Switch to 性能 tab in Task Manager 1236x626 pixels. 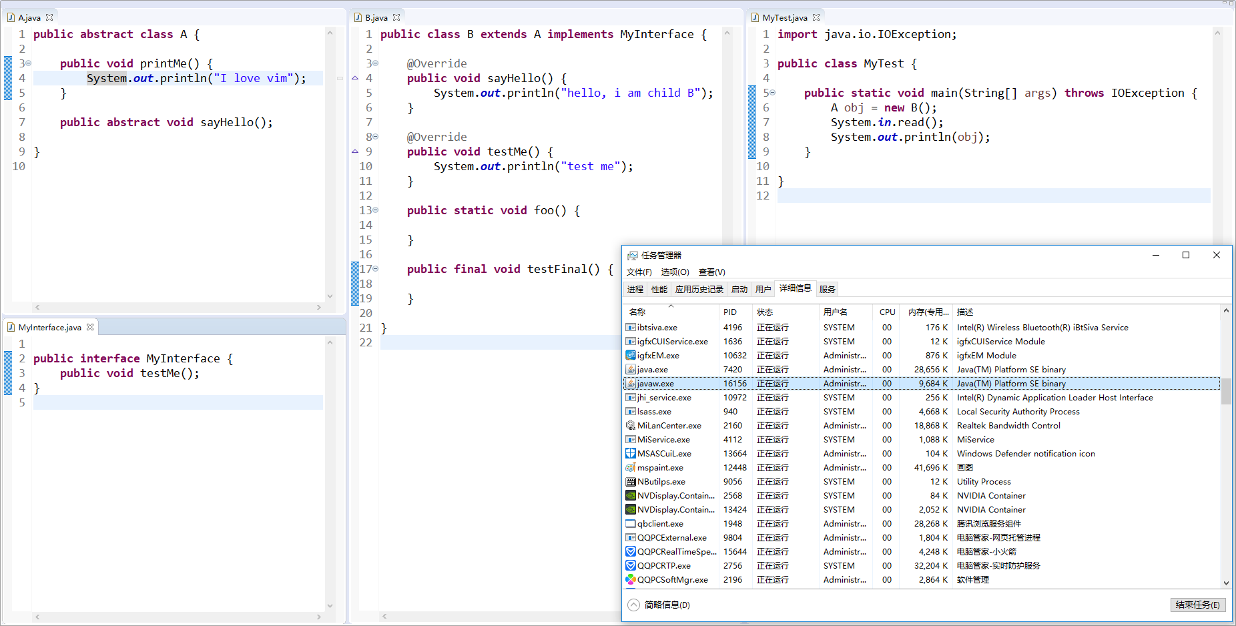coord(659,289)
